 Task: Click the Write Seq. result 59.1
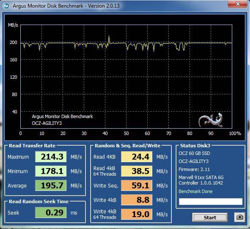[x=137, y=185]
